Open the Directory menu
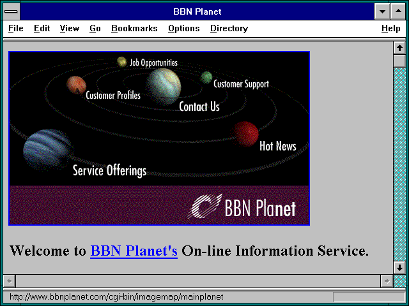The image size is (409, 306). (229, 28)
